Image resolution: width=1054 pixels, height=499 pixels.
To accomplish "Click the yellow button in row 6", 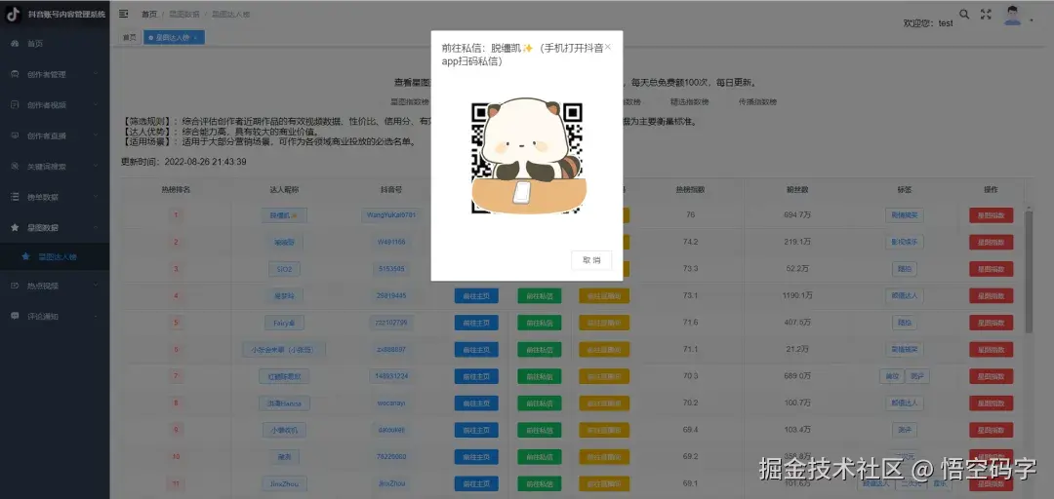I will tap(604, 349).
